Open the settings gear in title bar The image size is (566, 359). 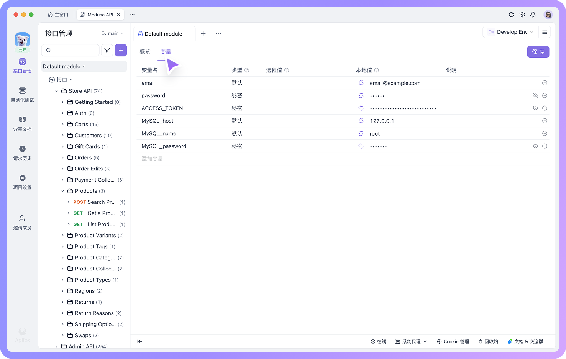tap(522, 15)
